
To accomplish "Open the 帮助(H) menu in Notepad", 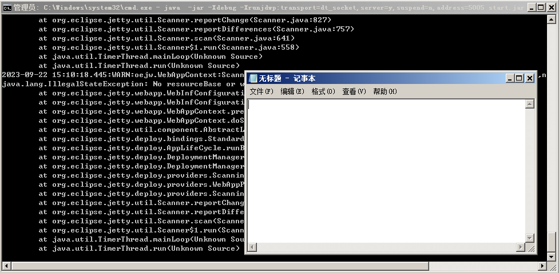I will tap(385, 91).
